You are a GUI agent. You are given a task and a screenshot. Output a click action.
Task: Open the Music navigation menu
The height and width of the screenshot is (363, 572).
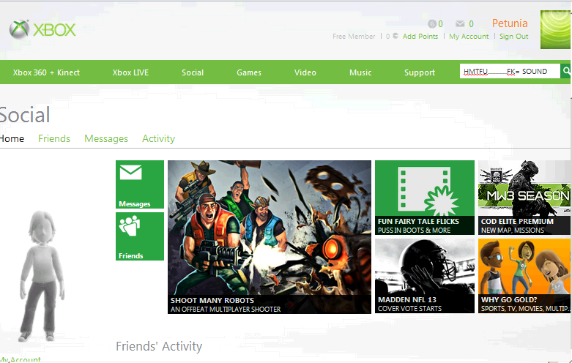click(x=360, y=72)
